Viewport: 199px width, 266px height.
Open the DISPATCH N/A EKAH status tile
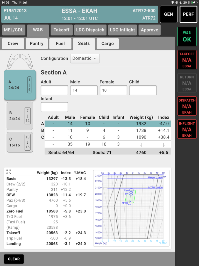click(187, 106)
